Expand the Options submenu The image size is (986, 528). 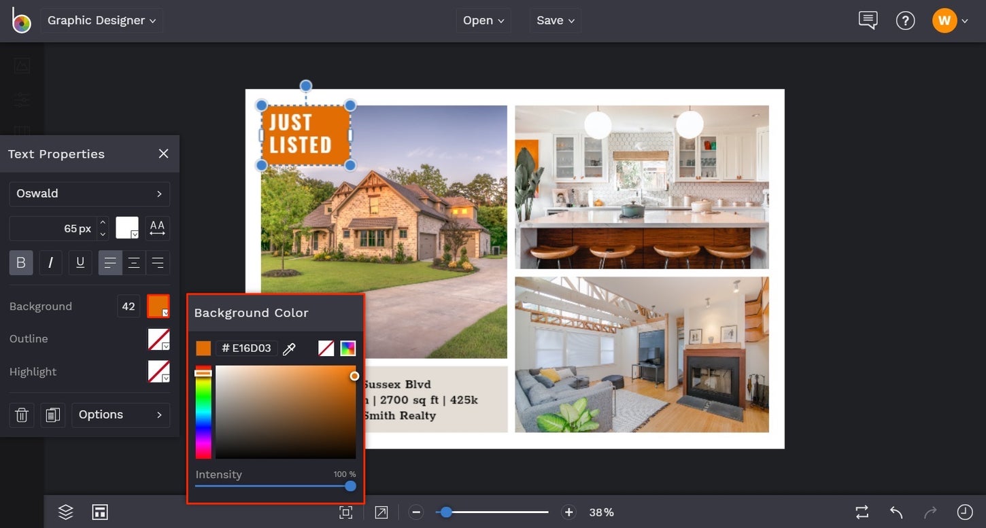[120, 415]
